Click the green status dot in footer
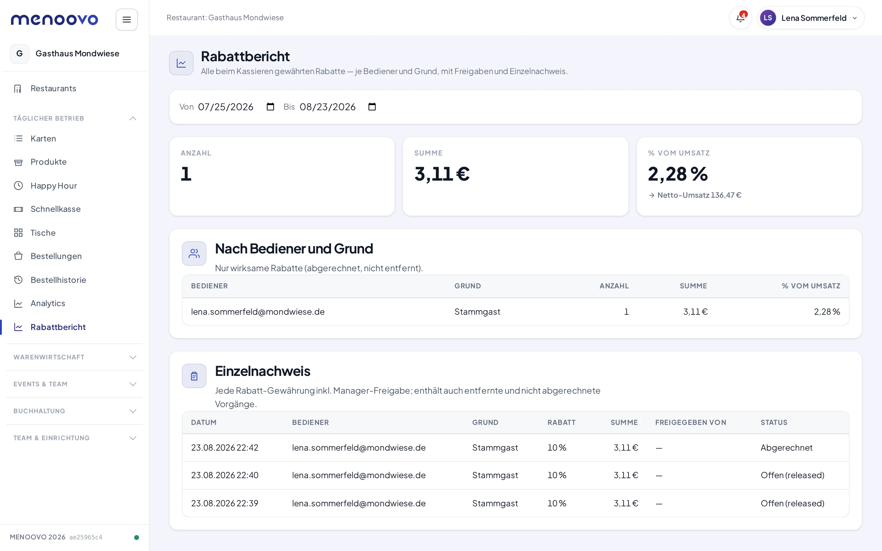882x551 pixels. (x=137, y=538)
